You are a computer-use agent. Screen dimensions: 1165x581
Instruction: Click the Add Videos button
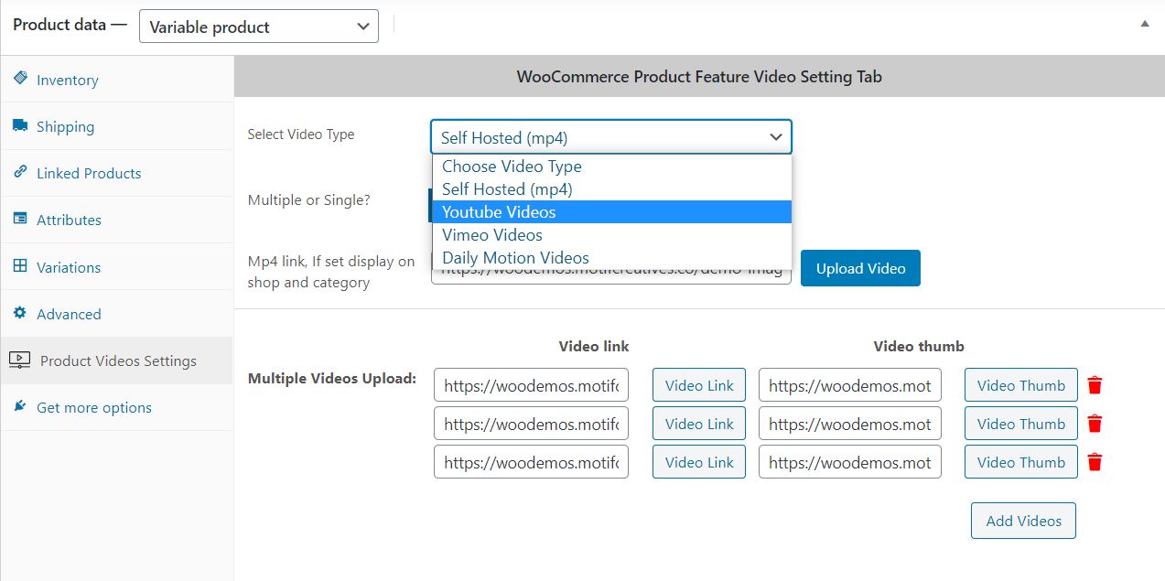click(x=1022, y=520)
